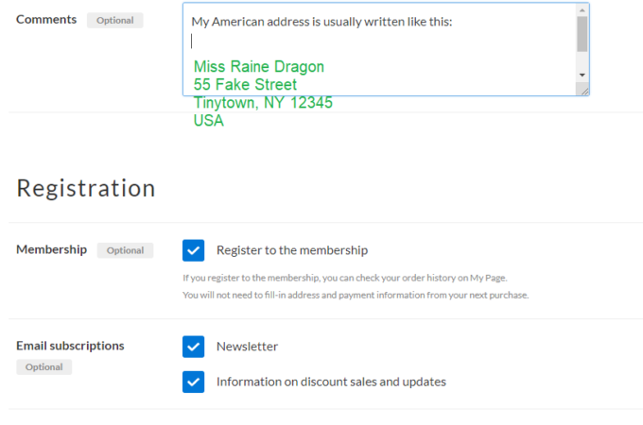Click the Email subscriptions field label
The image size is (643, 425).
click(x=70, y=346)
